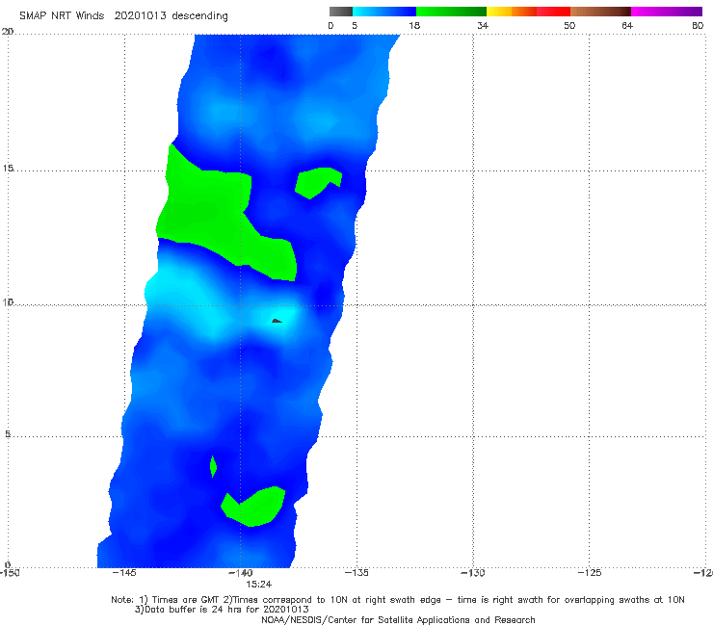Viewport: 713px width, 626px height.
Task: Click the longitude axis label '-125'
Action: [590, 573]
